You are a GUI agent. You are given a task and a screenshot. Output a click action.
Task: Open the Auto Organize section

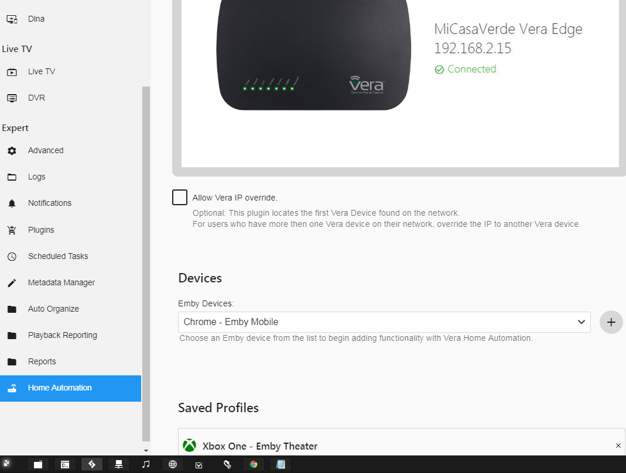tap(53, 309)
